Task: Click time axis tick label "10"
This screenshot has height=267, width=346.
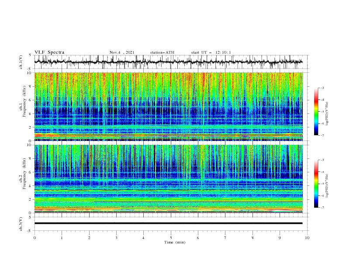Action: [x=307, y=238]
